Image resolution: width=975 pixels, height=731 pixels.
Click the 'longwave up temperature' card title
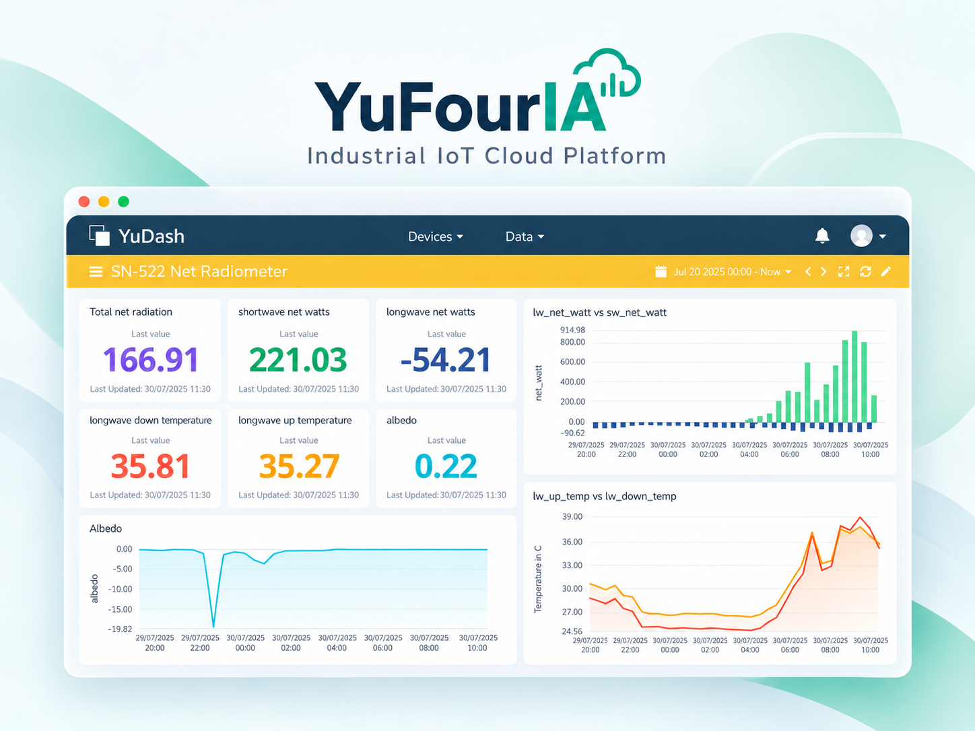(x=295, y=420)
